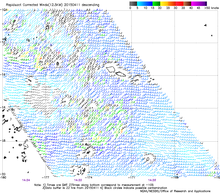Pick the yellow 20–25 knots legend segment
Viewport: 220px width, 193px height.
click(164, 4)
